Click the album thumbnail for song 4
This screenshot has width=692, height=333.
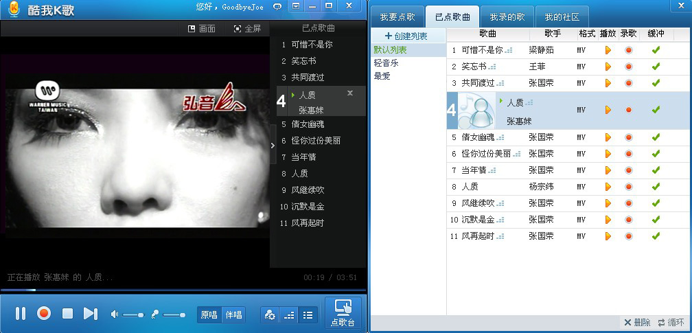(x=476, y=111)
